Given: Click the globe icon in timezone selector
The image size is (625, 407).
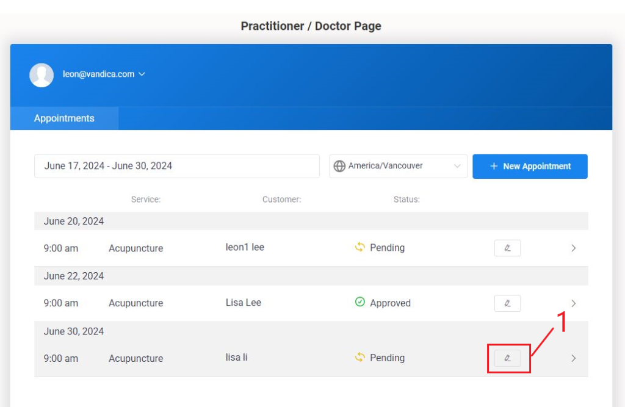Looking at the screenshot, I should [339, 166].
